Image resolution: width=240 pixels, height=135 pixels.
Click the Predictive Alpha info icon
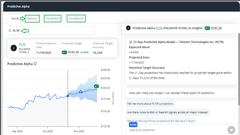pos(35,64)
